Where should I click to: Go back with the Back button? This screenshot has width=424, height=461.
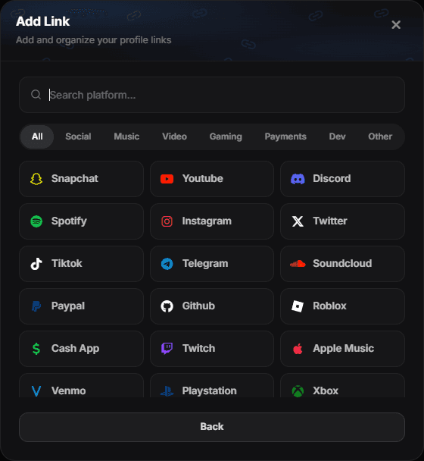coord(212,427)
